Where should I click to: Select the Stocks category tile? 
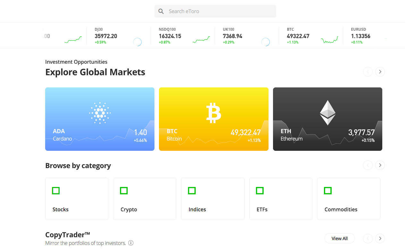click(x=77, y=199)
